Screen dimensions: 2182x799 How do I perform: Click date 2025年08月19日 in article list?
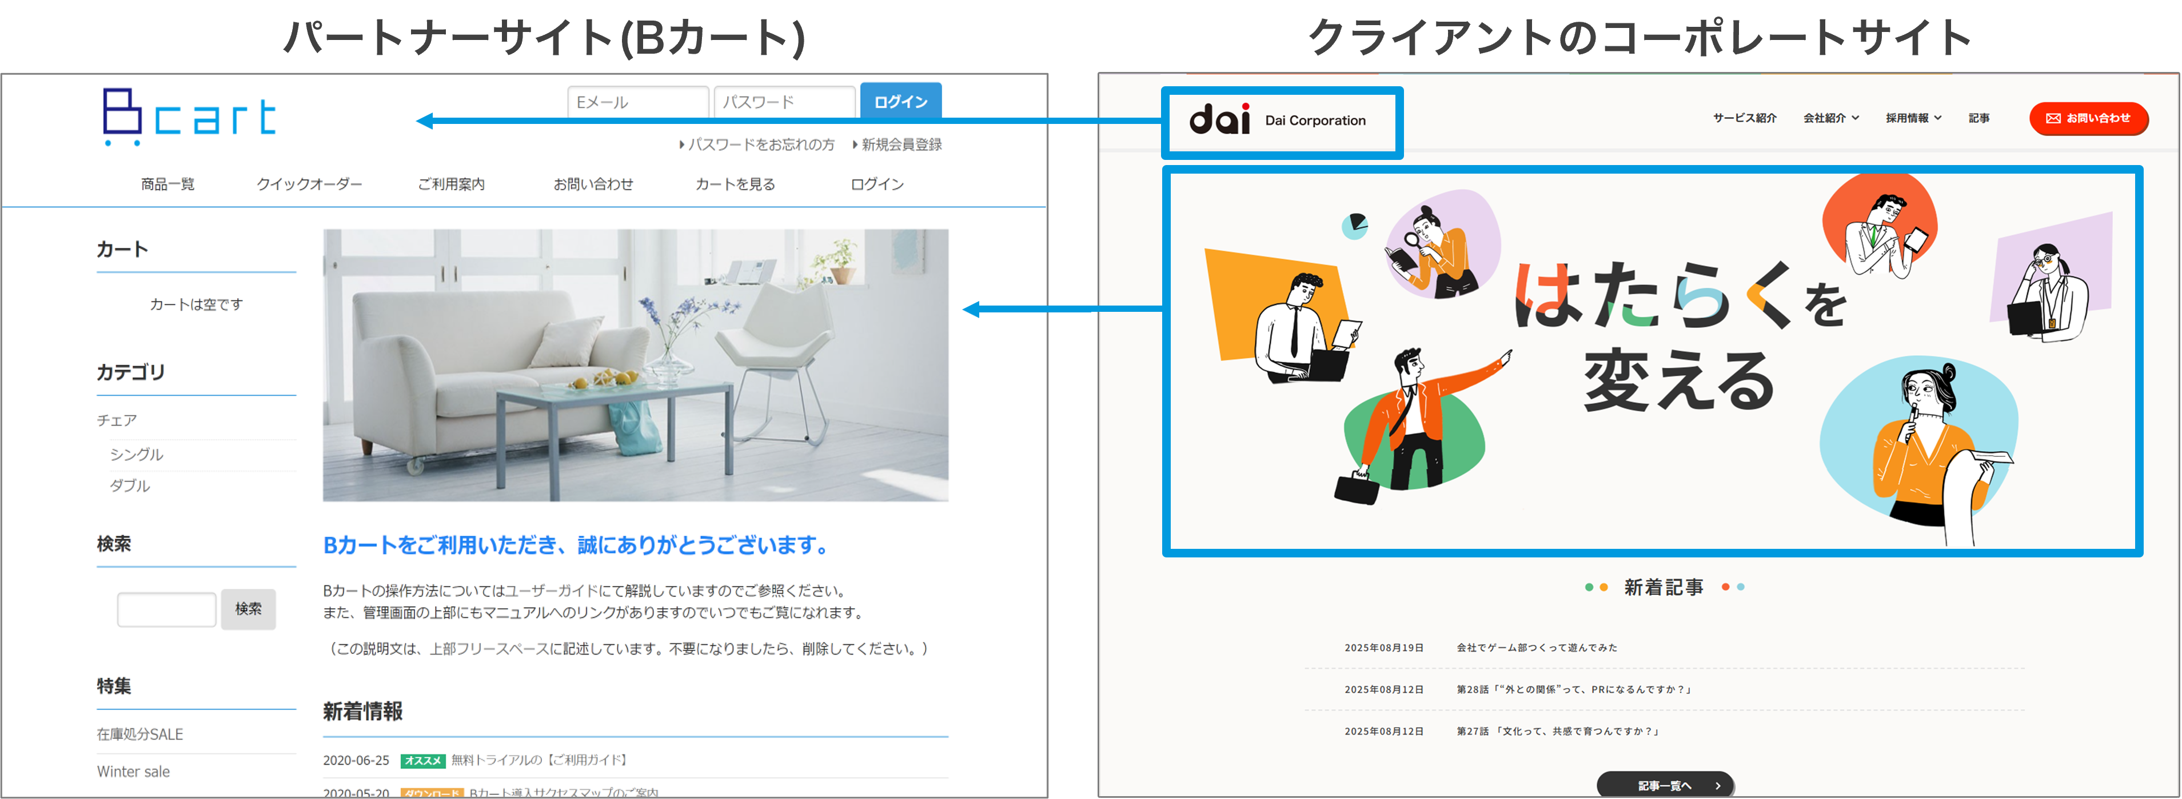click(1383, 648)
